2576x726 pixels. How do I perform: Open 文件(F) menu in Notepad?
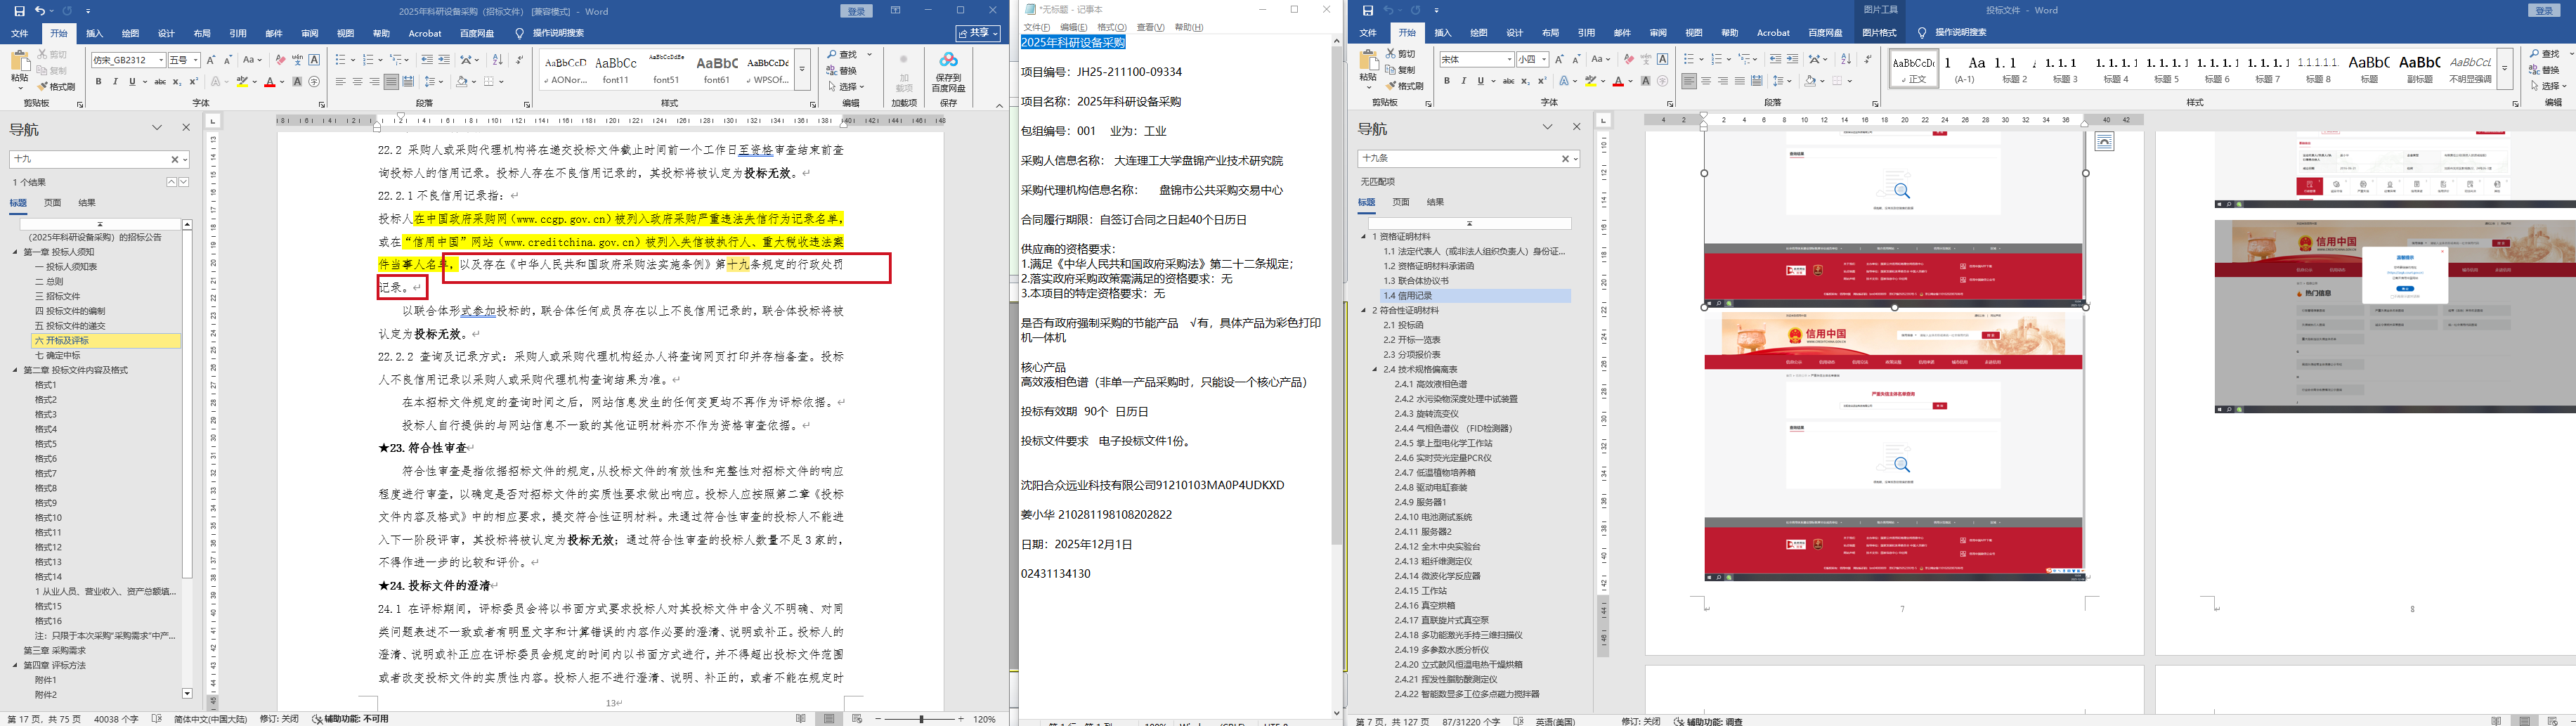point(1037,27)
